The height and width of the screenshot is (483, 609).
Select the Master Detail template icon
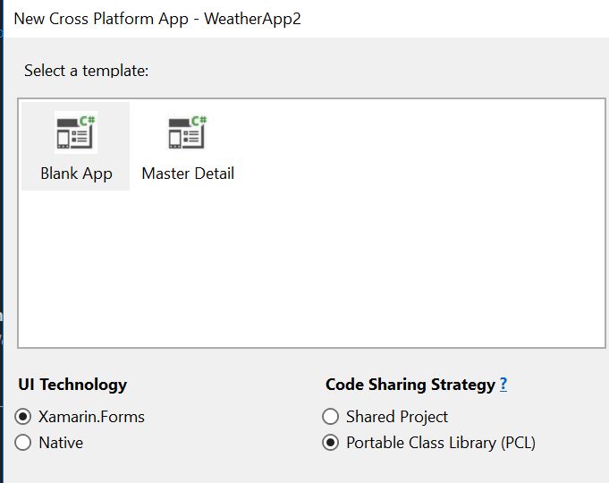coord(188,132)
